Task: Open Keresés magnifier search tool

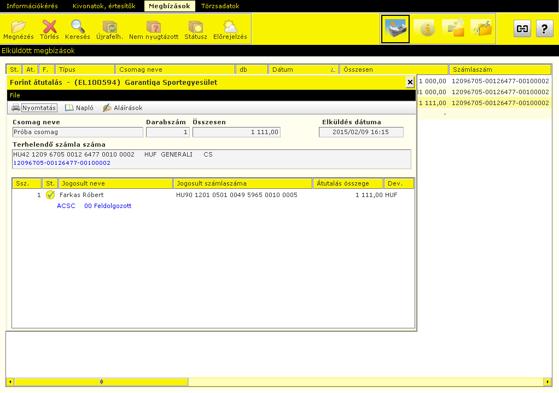Action: (x=77, y=29)
